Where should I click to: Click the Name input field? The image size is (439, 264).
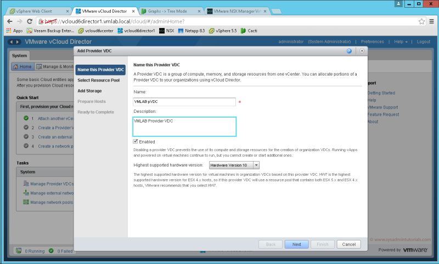184,102
